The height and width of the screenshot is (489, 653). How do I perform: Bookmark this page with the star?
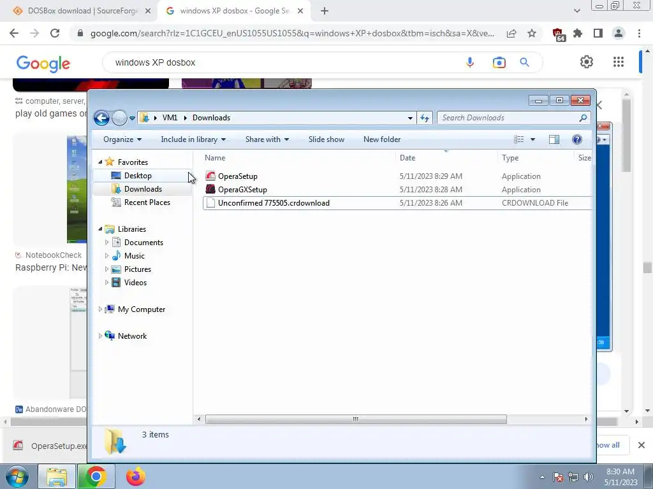(532, 33)
